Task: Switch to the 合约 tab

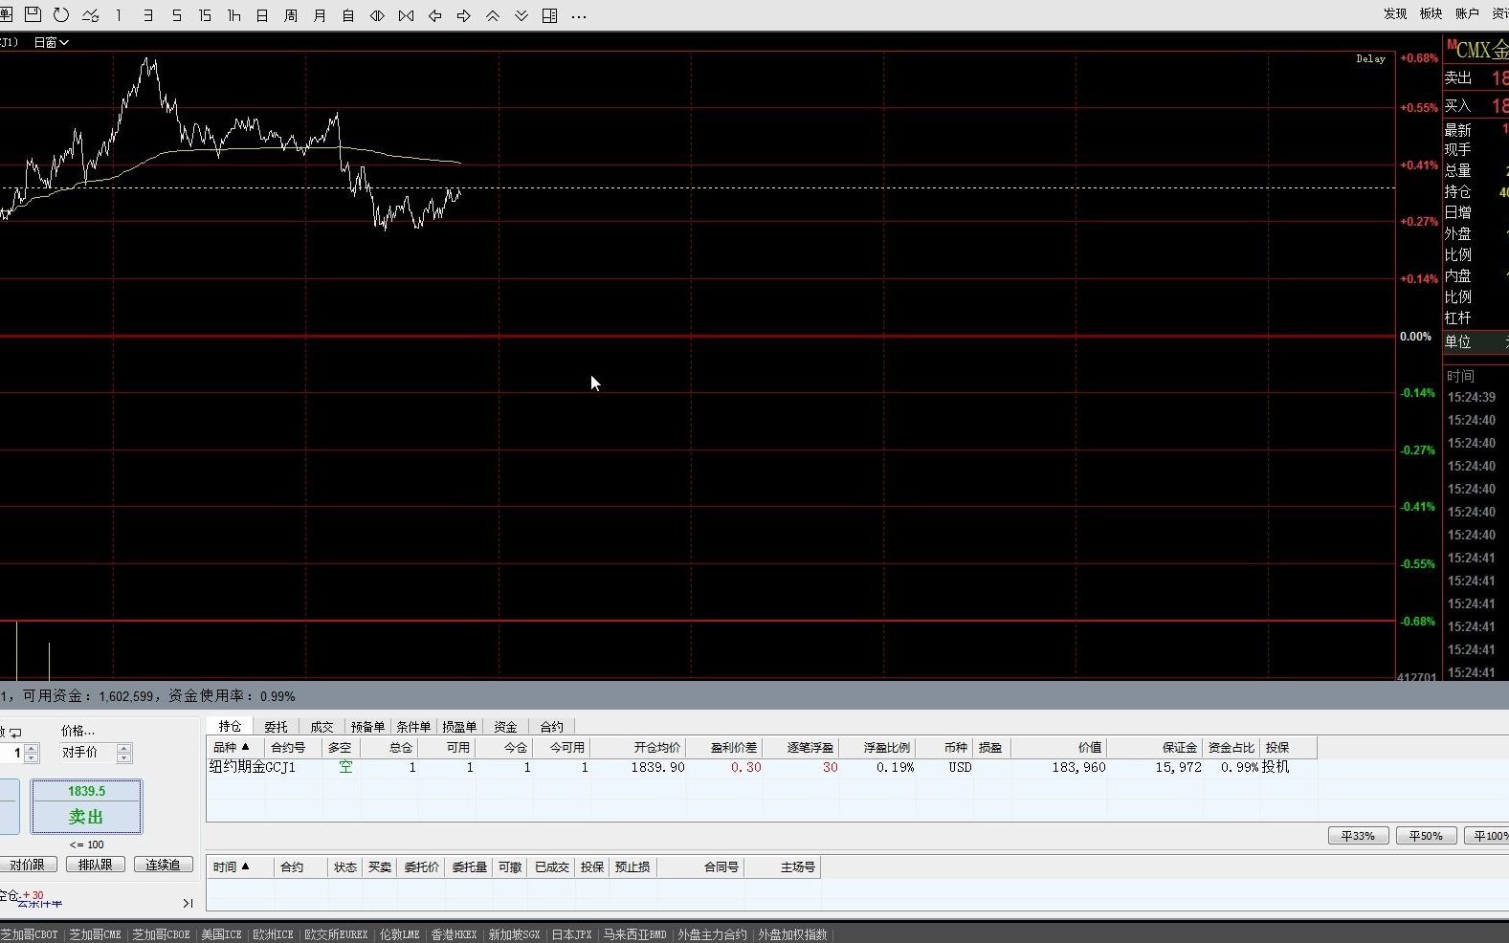Action: [551, 727]
